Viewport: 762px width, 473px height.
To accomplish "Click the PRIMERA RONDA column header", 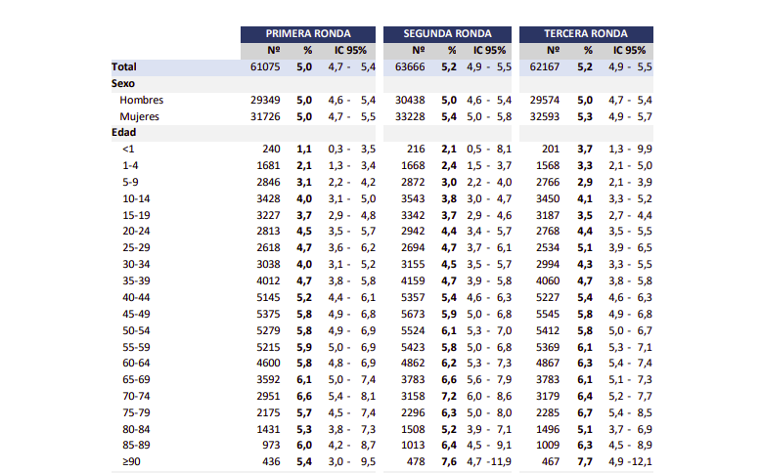I will tap(308, 33).
